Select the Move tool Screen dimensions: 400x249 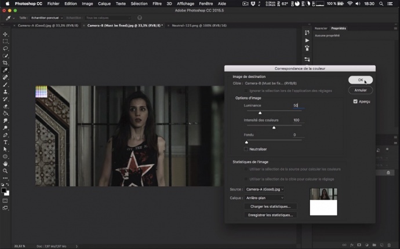pos(5,35)
